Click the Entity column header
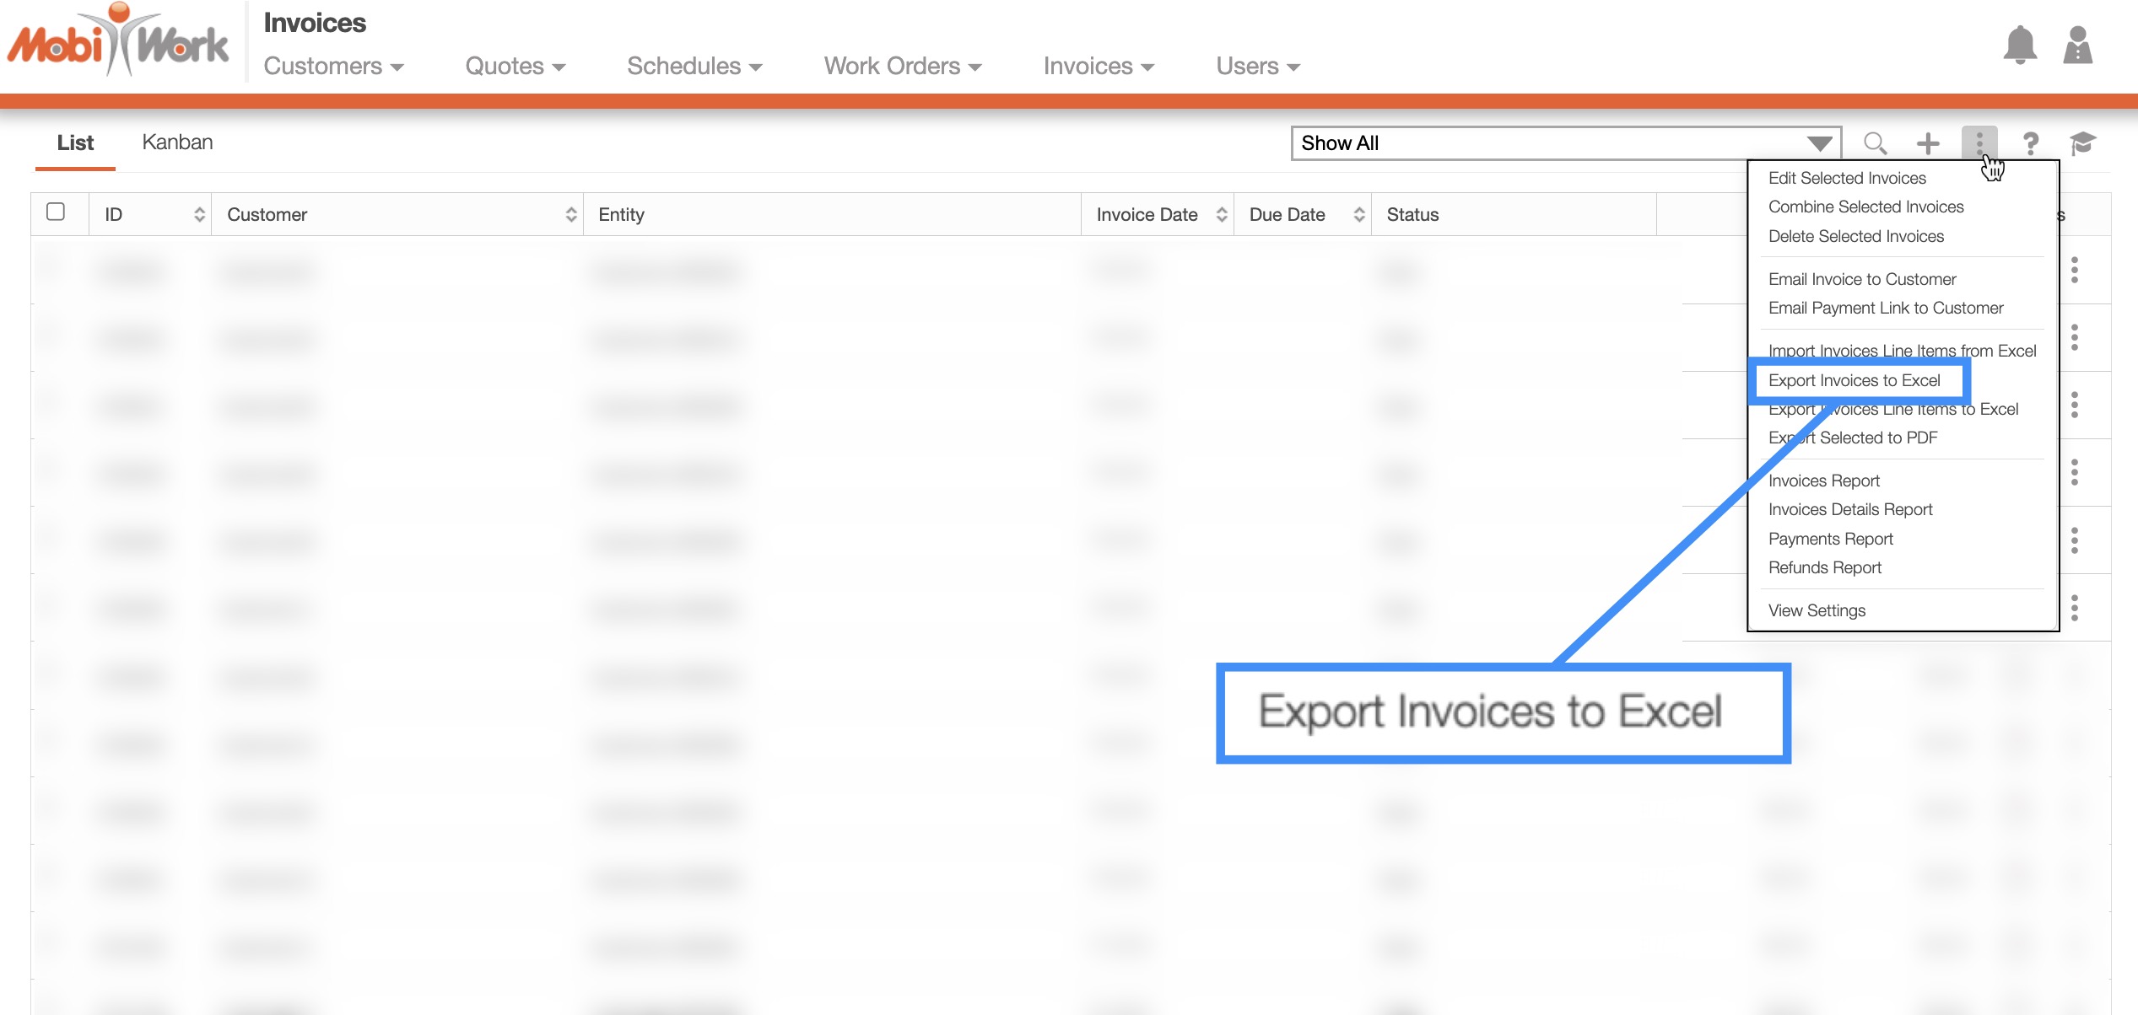The width and height of the screenshot is (2138, 1015). coord(621,215)
